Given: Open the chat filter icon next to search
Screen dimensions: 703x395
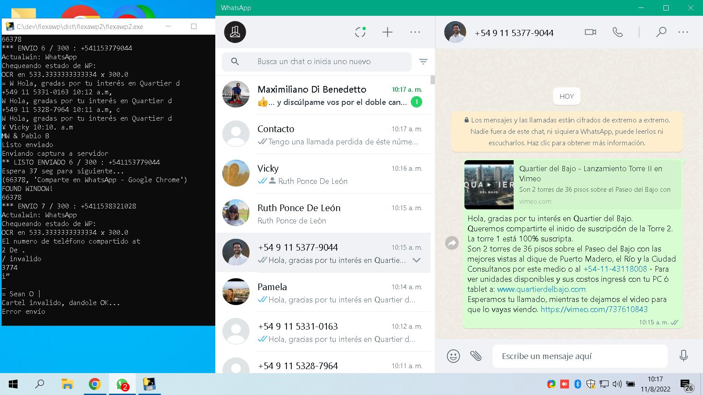Looking at the screenshot, I should point(423,62).
